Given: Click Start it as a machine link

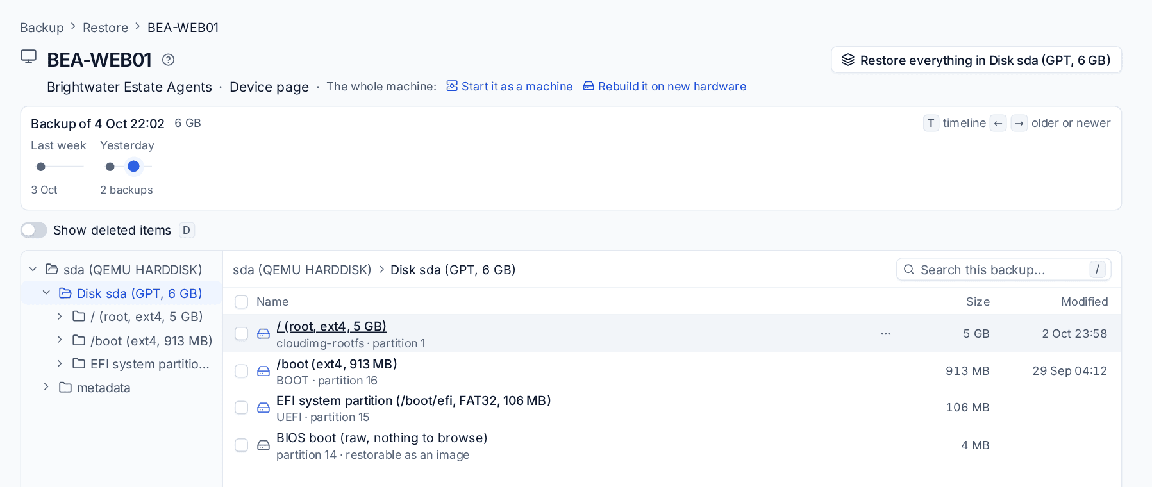Looking at the screenshot, I should click(510, 87).
